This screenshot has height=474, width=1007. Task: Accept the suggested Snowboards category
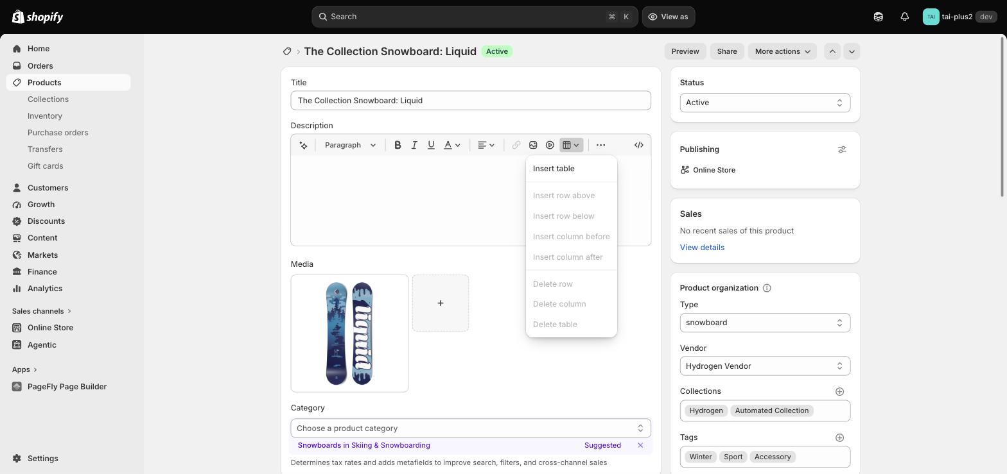(363, 445)
